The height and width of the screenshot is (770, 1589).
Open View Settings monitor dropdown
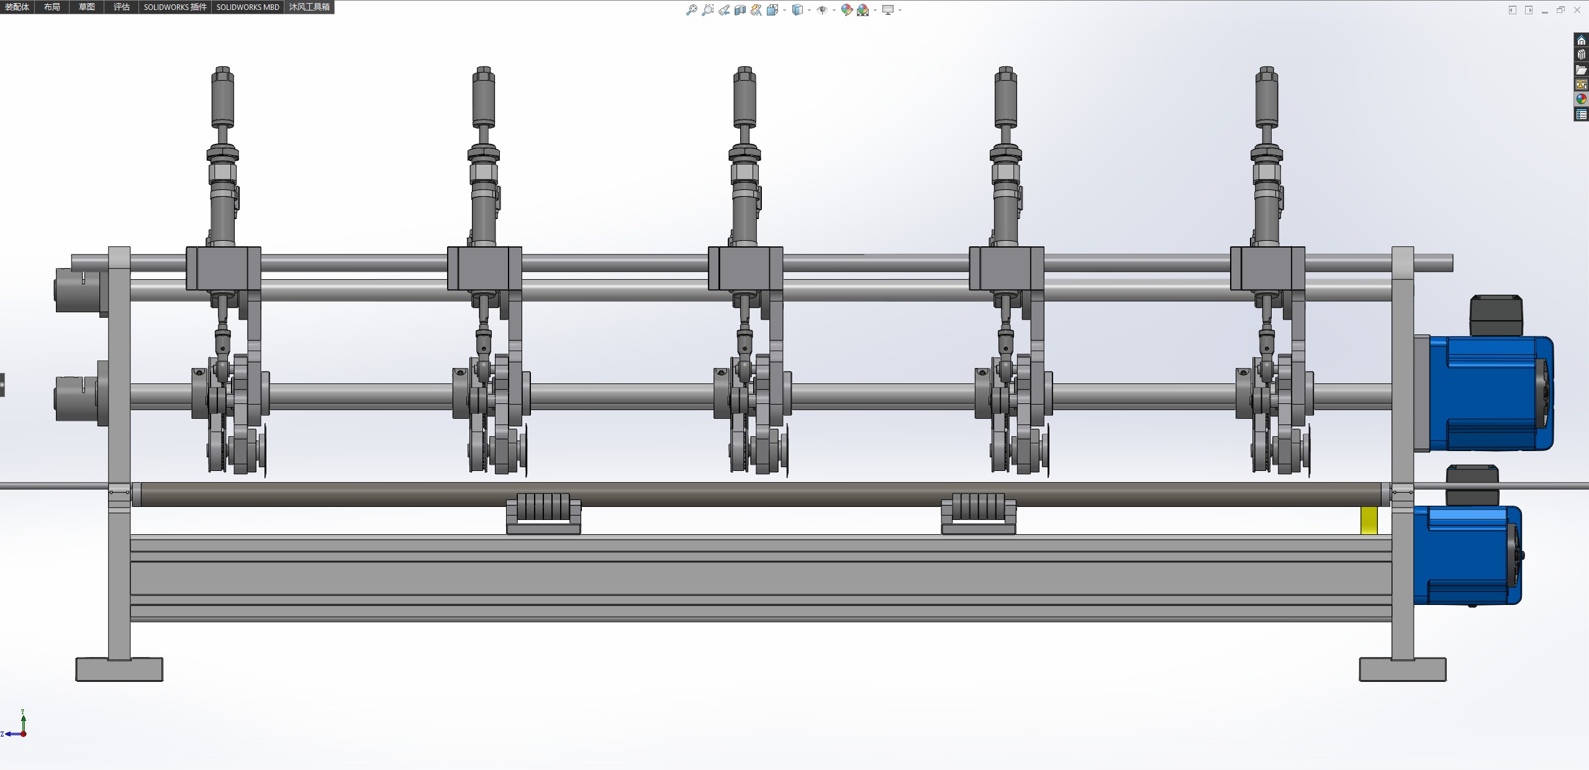pos(900,10)
